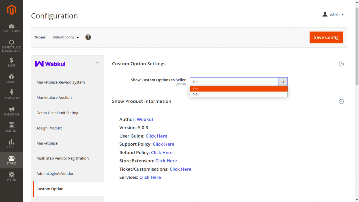Click the Magento logo icon
Image resolution: width=359 pixels, height=202 pixels.
[11, 10]
